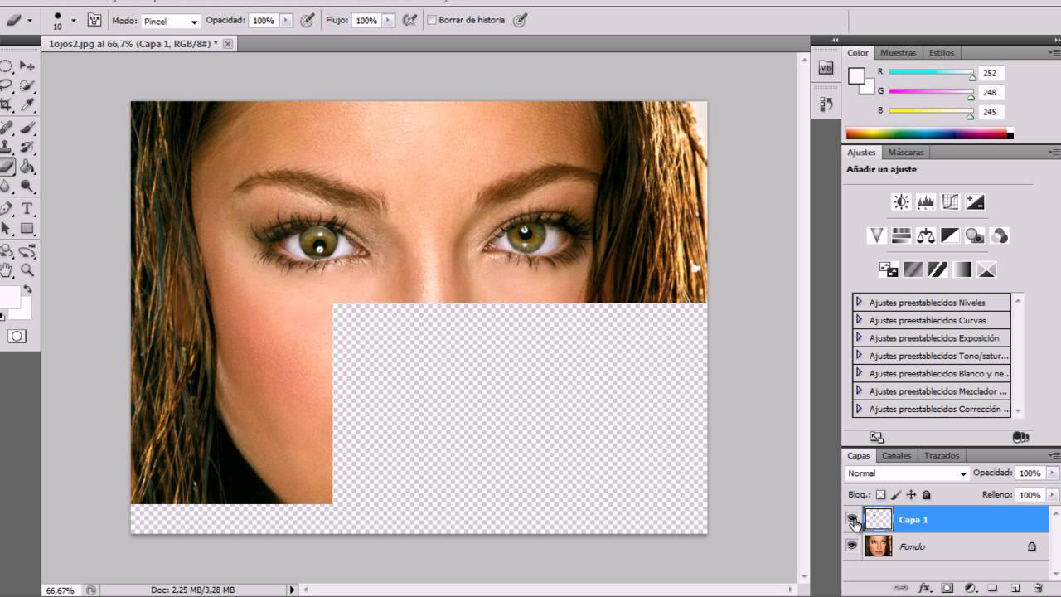
Task: Select the Move tool
Action: coord(27,66)
